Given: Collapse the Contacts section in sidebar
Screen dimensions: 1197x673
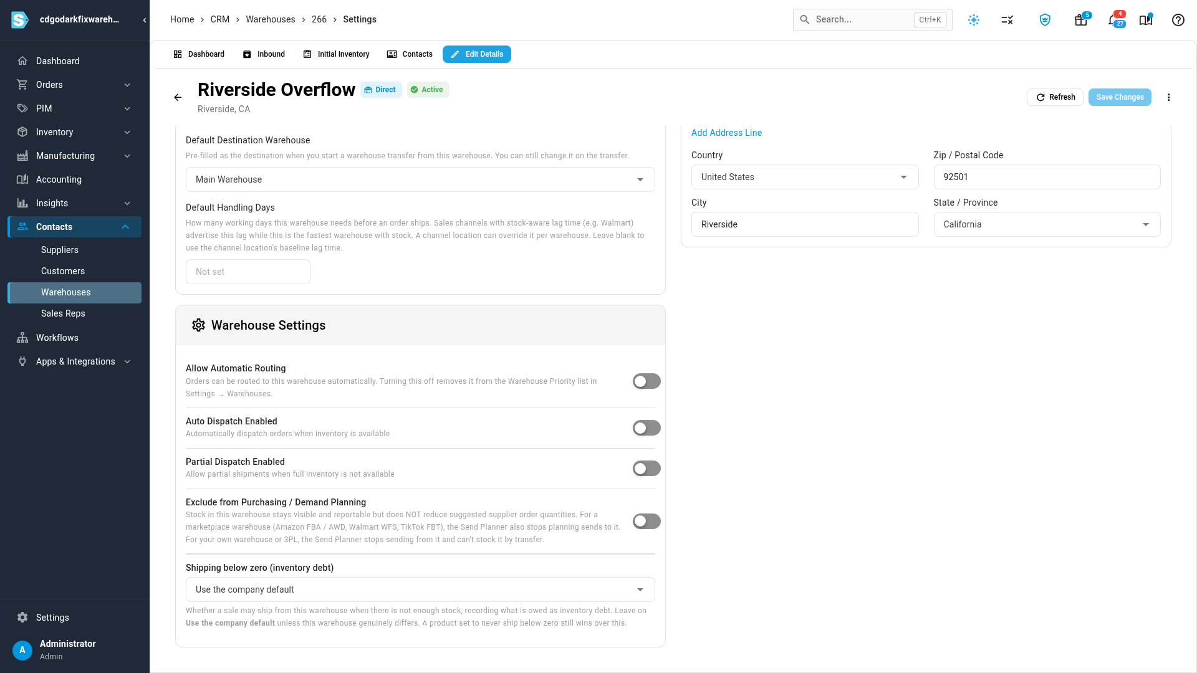Looking at the screenshot, I should pos(75,227).
